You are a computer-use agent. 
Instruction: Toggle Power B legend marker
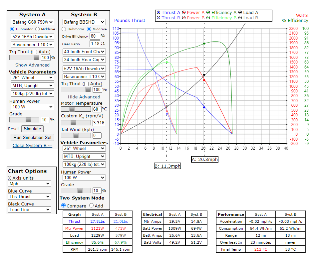point(183,18)
